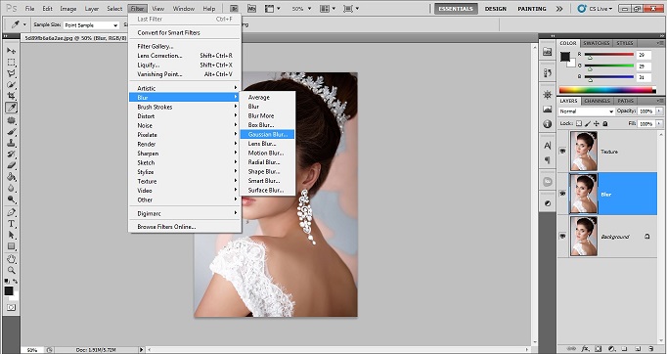Select the Path Selection tool
The height and width of the screenshot is (354, 667).
pos(11,235)
